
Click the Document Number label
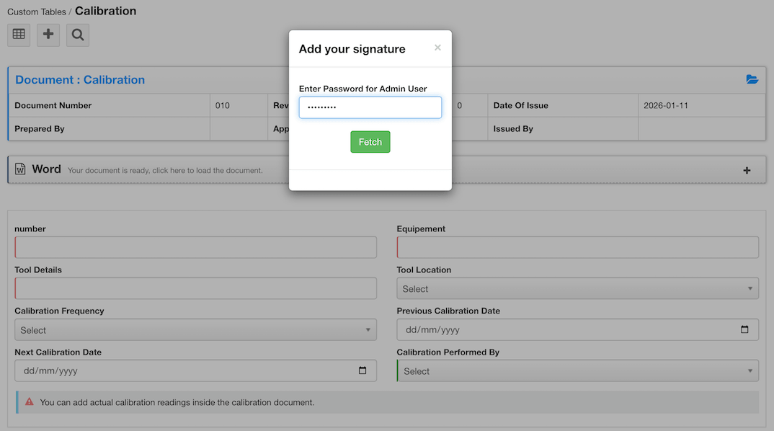53,106
